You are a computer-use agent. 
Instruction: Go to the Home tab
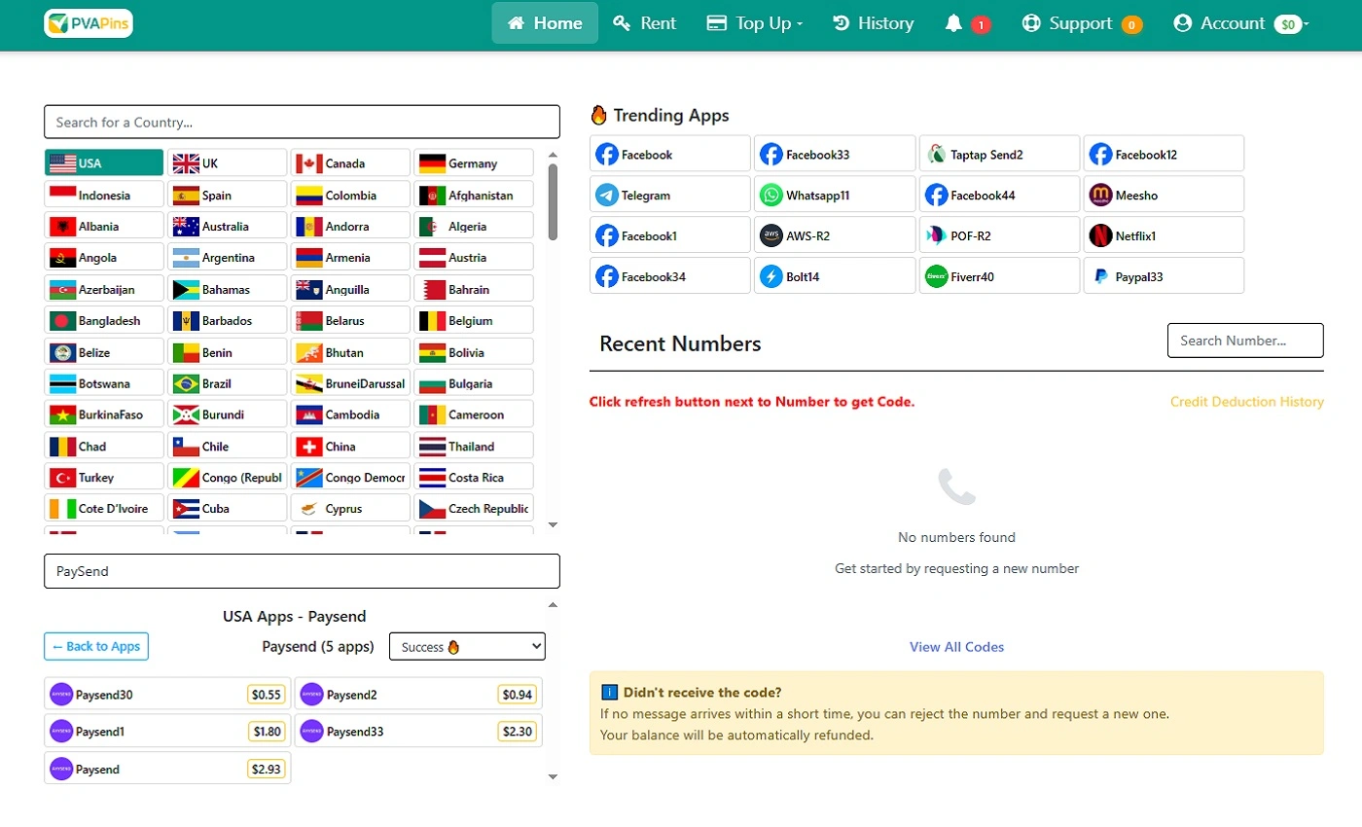[545, 23]
